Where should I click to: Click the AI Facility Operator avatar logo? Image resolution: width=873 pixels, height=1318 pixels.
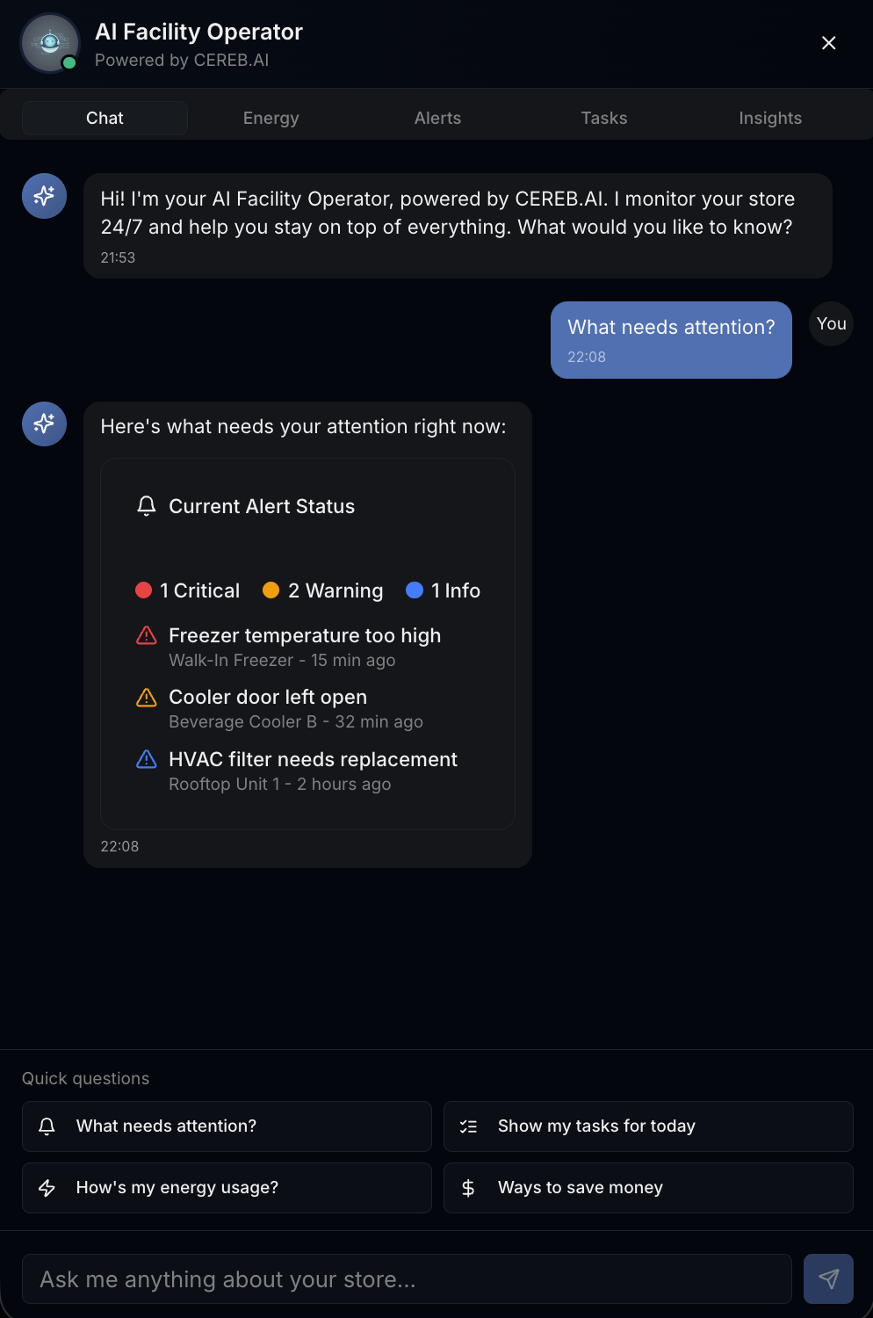(x=49, y=42)
